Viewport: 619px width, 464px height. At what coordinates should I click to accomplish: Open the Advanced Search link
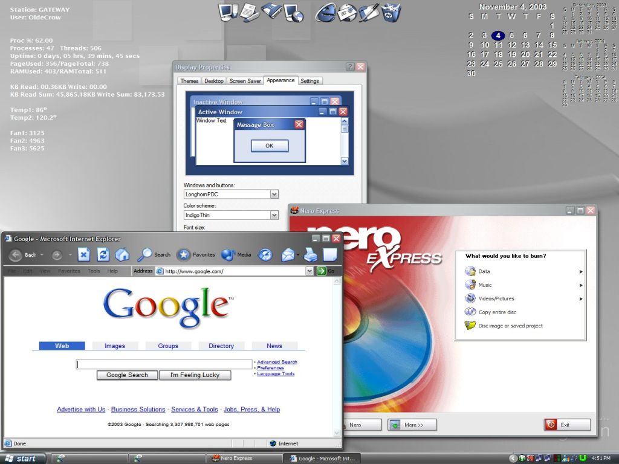click(277, 362)
